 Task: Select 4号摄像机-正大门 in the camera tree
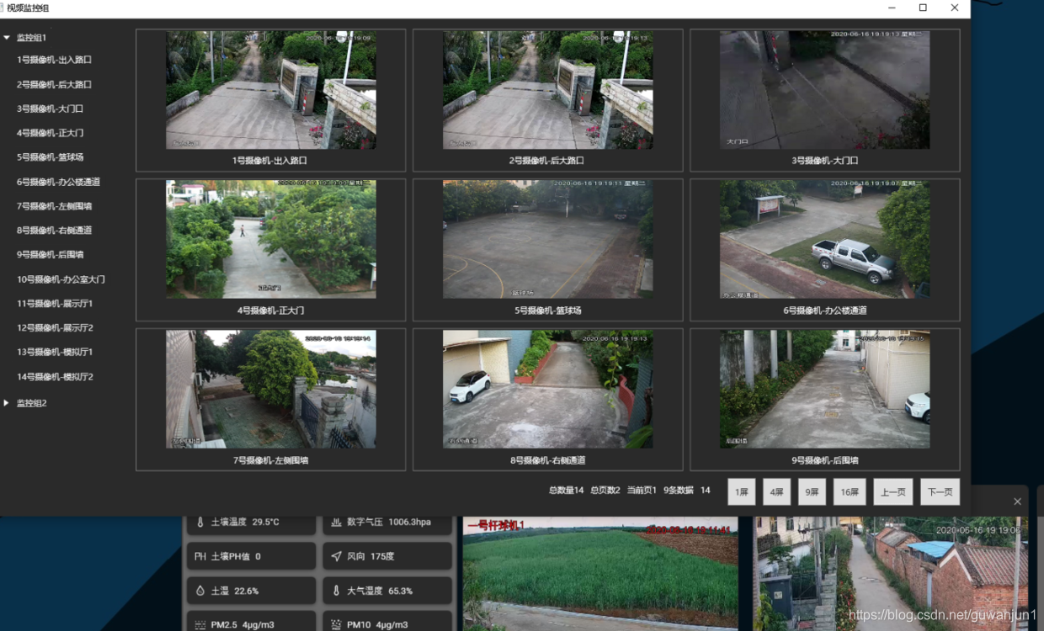[50, 133]
